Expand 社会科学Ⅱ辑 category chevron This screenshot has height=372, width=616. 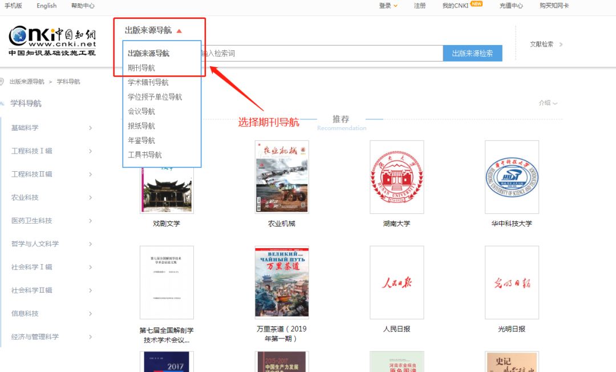90,290
